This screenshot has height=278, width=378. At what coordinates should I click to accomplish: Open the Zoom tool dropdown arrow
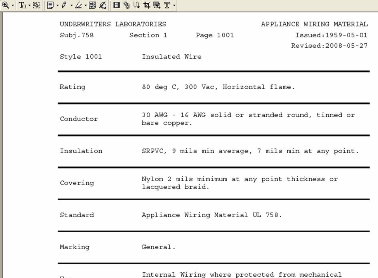coord(13,5)
